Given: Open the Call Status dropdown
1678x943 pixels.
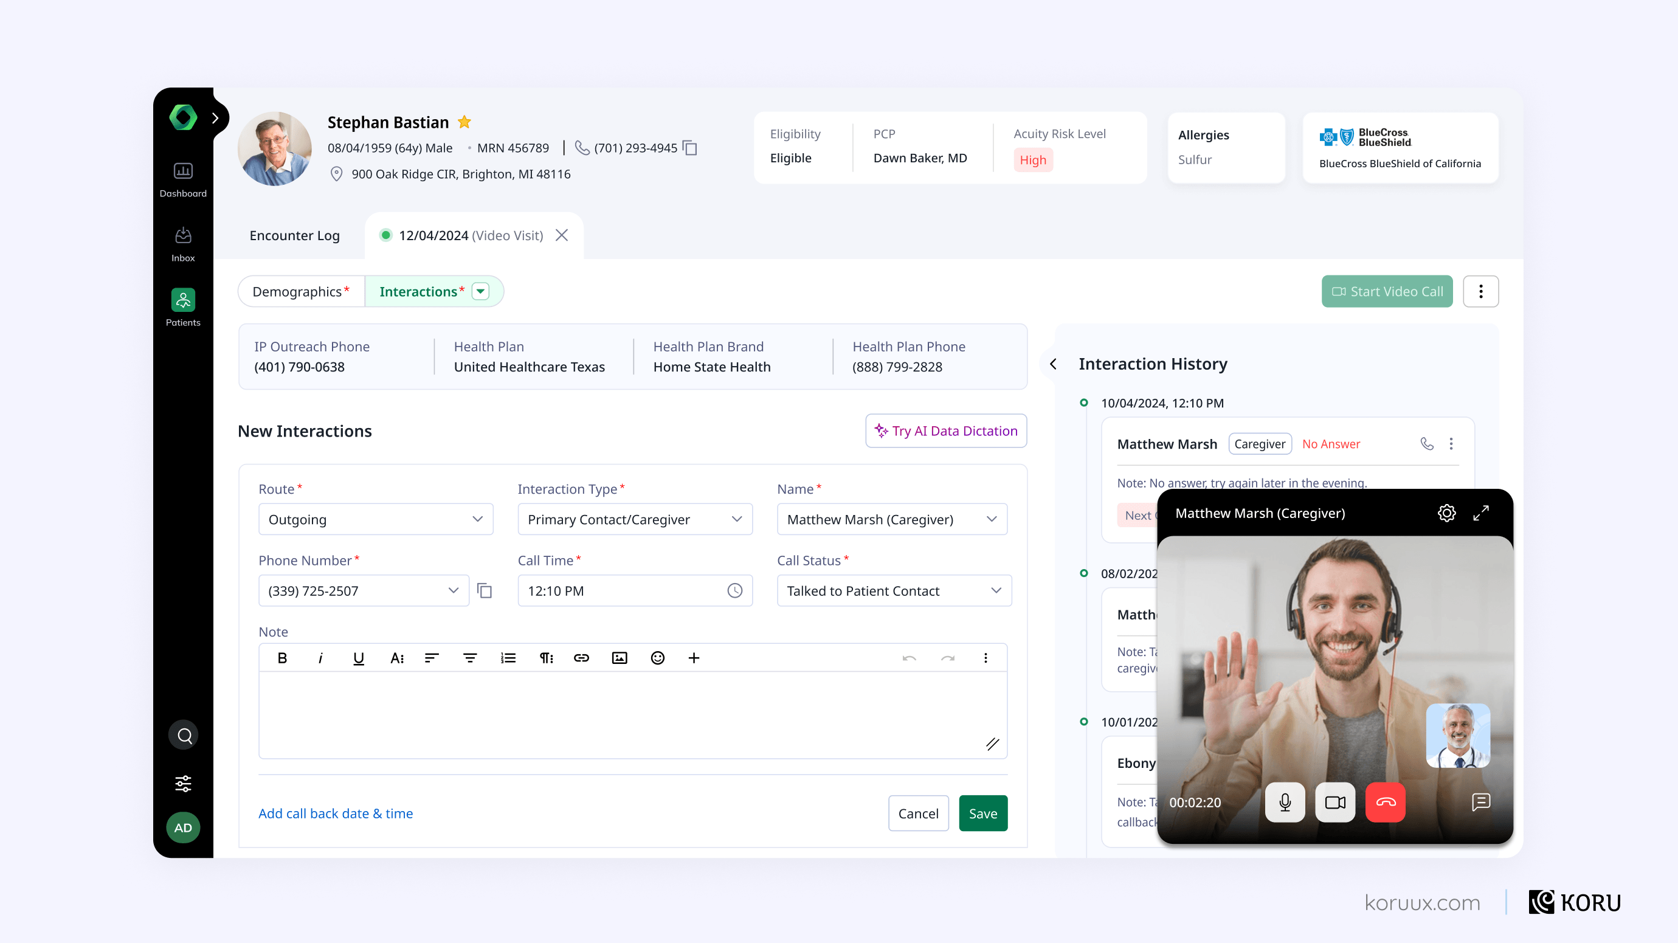Looking at the screenshot, I should pos(894,591).
